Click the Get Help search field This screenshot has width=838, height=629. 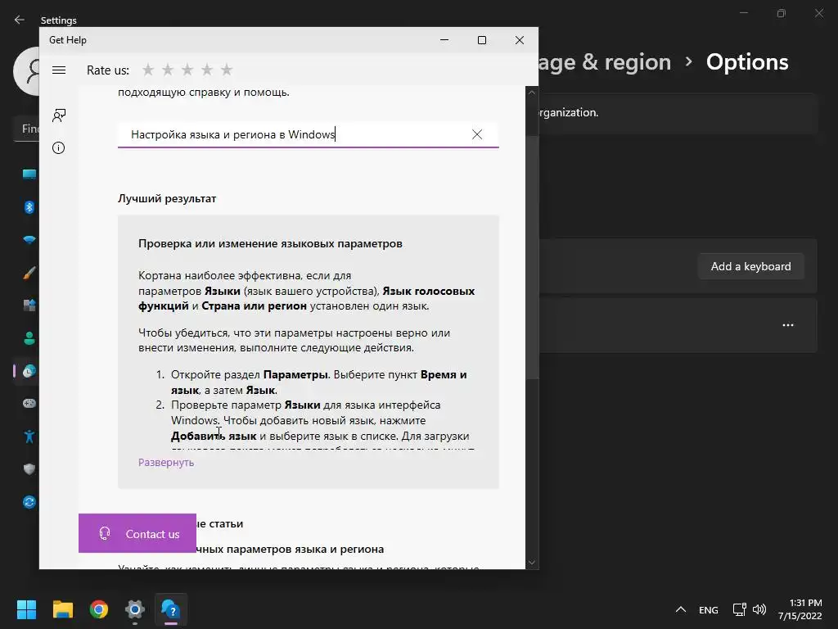pos(308,134)
